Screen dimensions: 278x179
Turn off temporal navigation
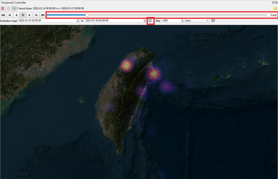pyautogui.click(x=3, y=8)
